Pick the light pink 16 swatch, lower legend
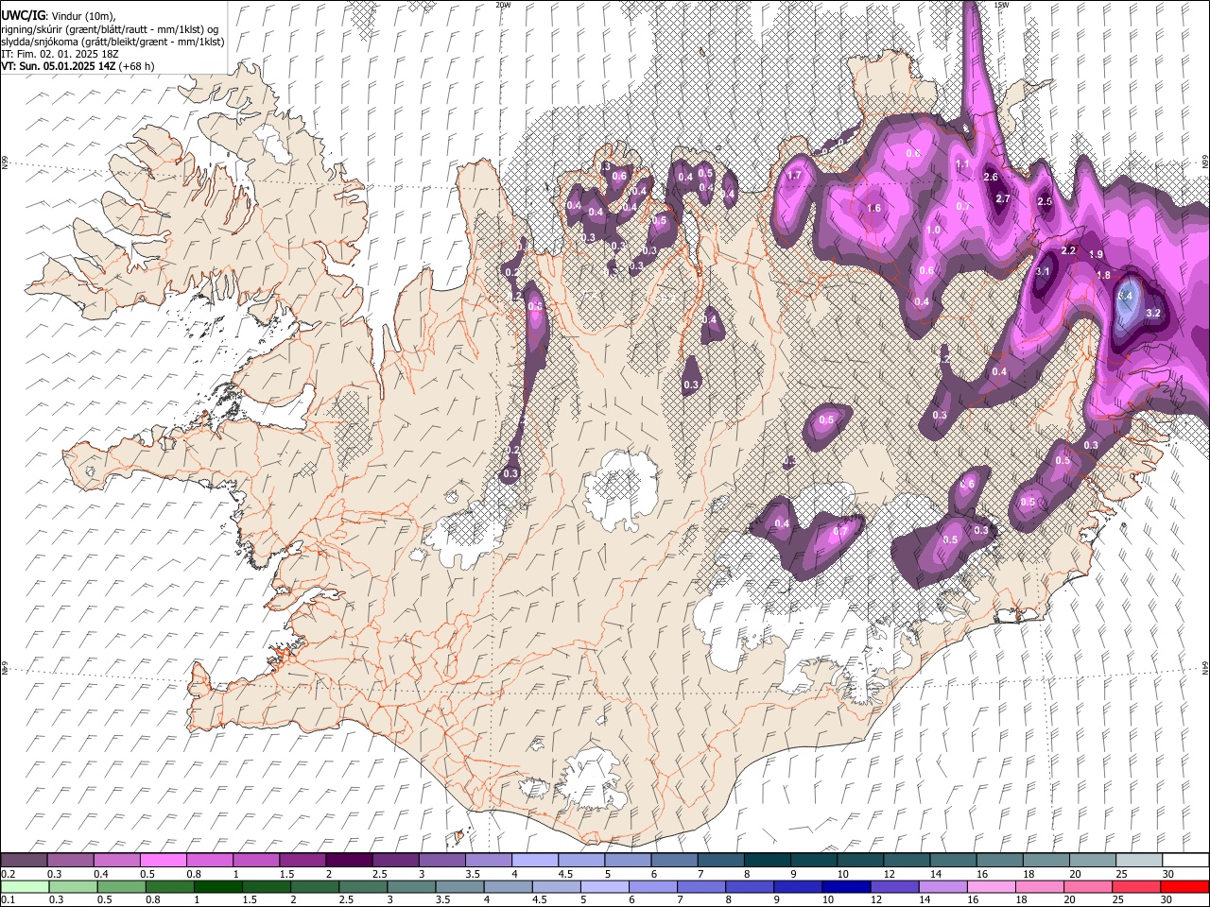Viewport: 1210px width, 907px height. point(991,887)
